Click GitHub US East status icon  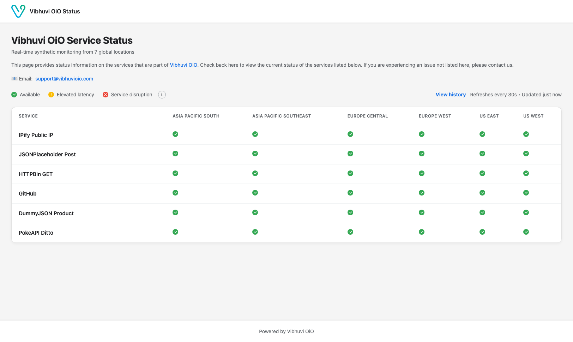[x=482, y=193]
